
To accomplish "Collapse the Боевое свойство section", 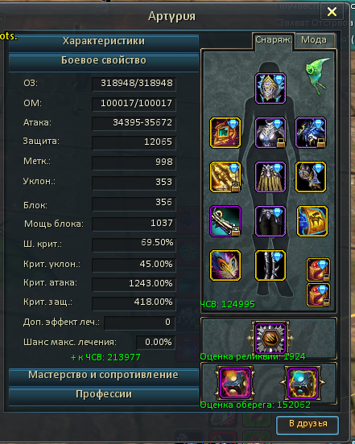I will 104,61.
